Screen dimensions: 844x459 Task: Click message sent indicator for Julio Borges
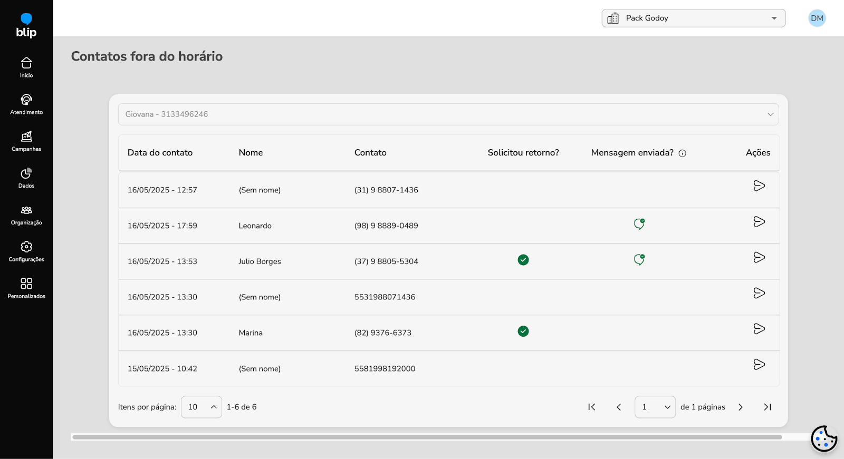coord(639,260)
